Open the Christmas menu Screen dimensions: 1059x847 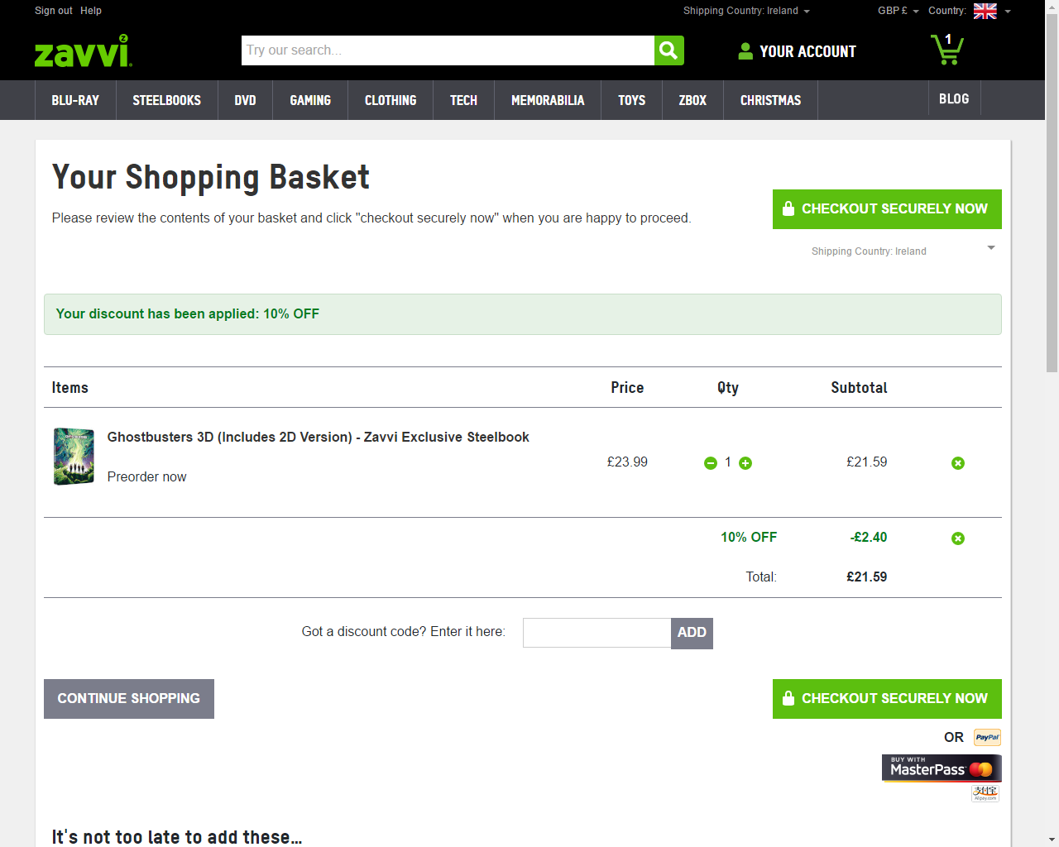coord(770,100)
